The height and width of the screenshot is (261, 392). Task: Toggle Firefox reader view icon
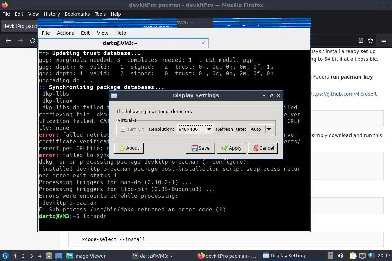point(361,40)
